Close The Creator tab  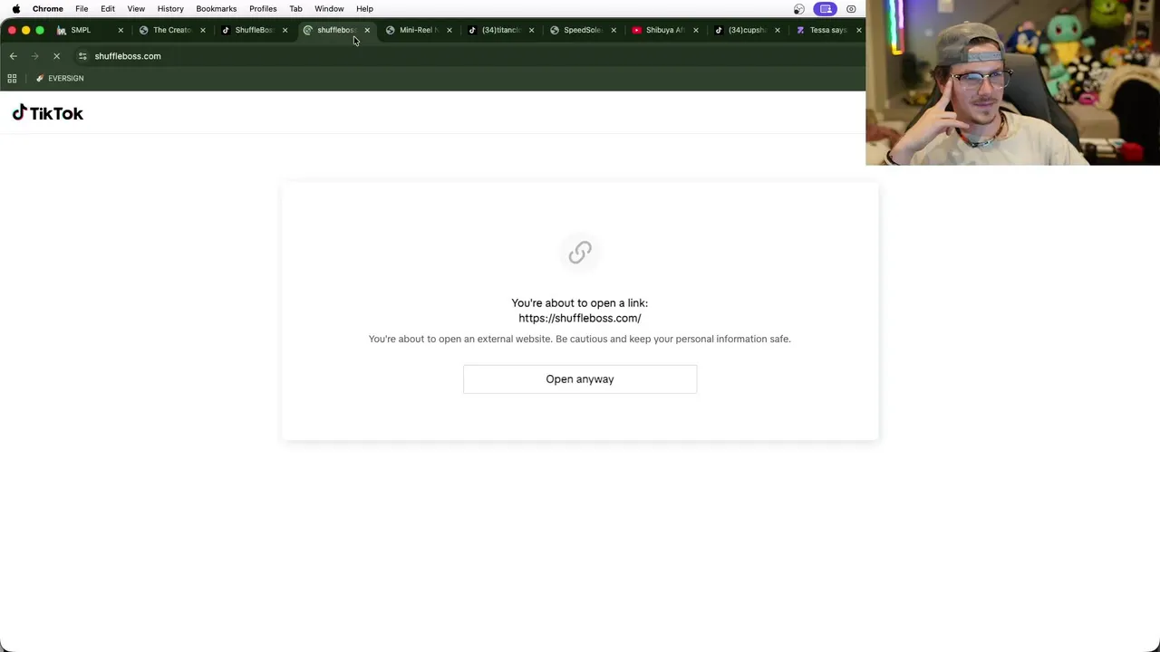click(202, 30)
